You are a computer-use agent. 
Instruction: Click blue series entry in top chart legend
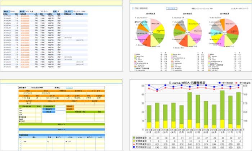click(x=225, y=83)
